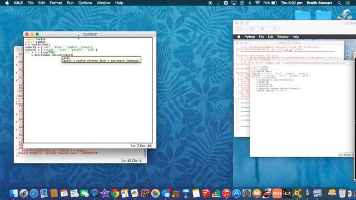Viewport: 356px width, 200px height.
Task: Open the Format menu
Action: tap(56, 3)
